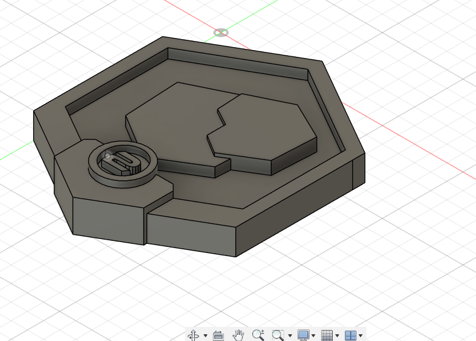Screen dimensions: 476x341
Task: Expand the Zoom Window options arrow
Action: point(290,335)
